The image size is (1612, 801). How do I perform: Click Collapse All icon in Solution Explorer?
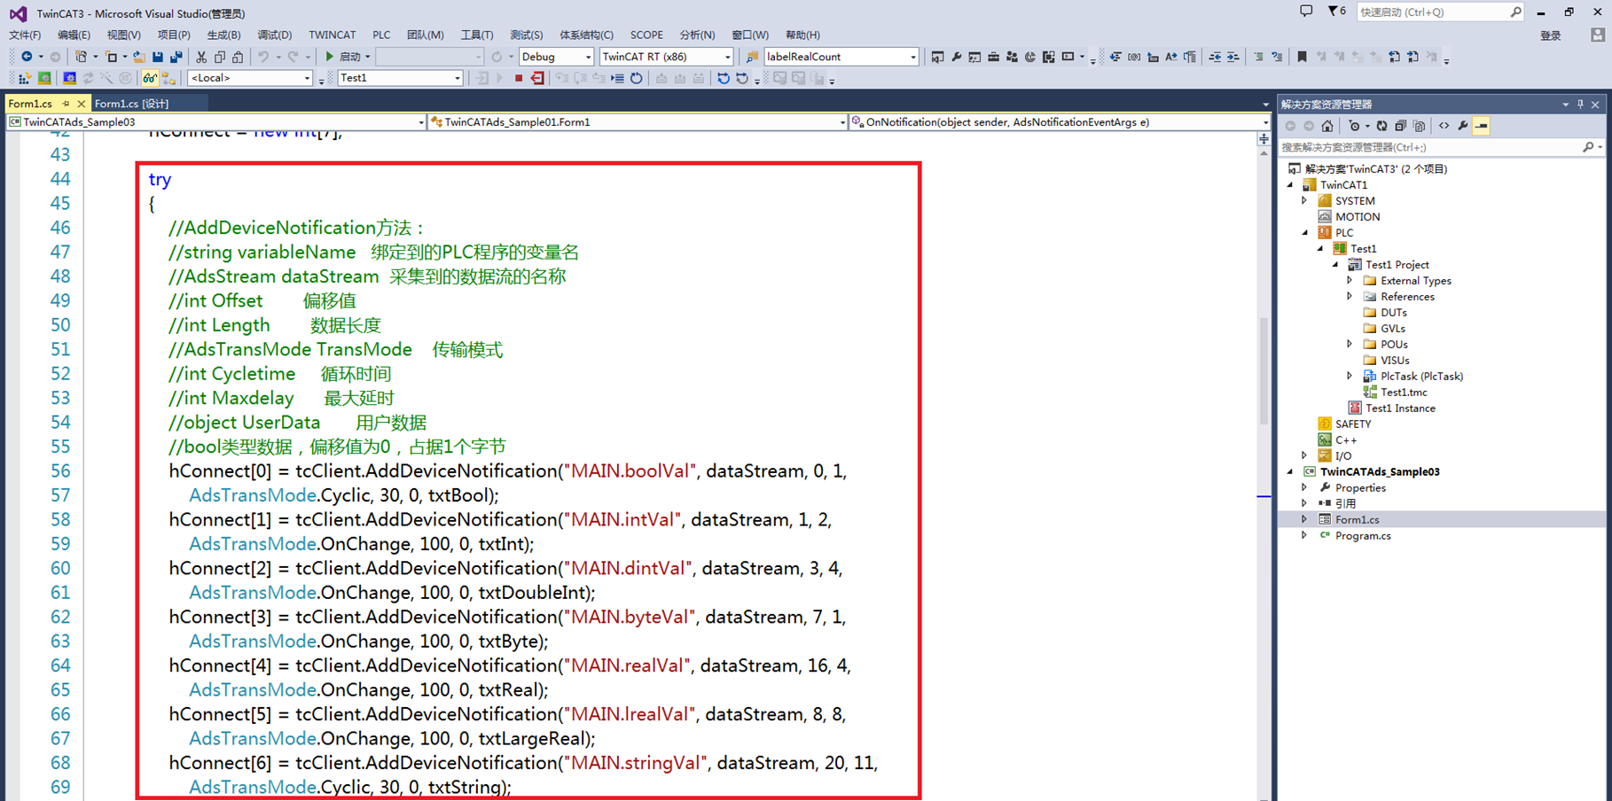(x=1400, y=126)
